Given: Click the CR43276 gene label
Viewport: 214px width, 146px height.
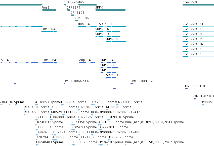Looking at the screenshot, I should click(x=71, y=2).
